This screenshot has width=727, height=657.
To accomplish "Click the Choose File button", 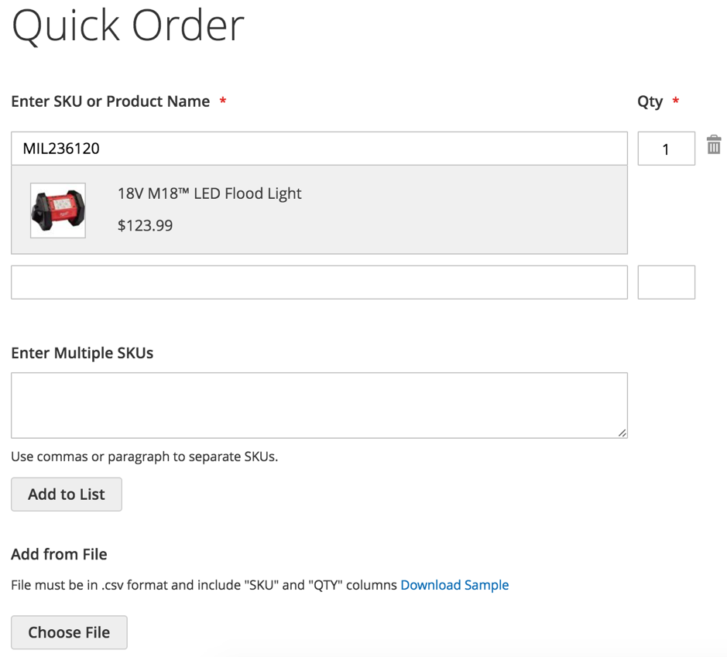I will [x=69, y=632].
